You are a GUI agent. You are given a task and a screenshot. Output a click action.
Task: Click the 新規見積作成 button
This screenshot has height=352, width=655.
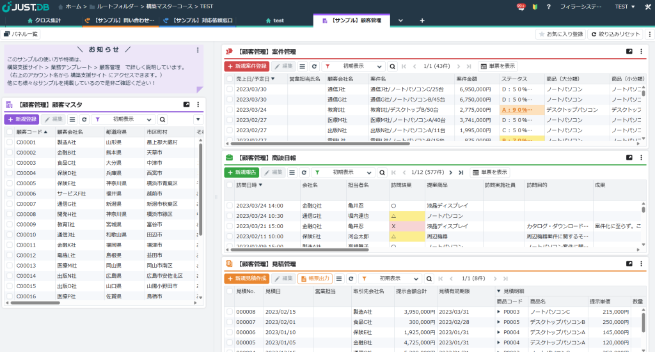(x=246, y=279)
